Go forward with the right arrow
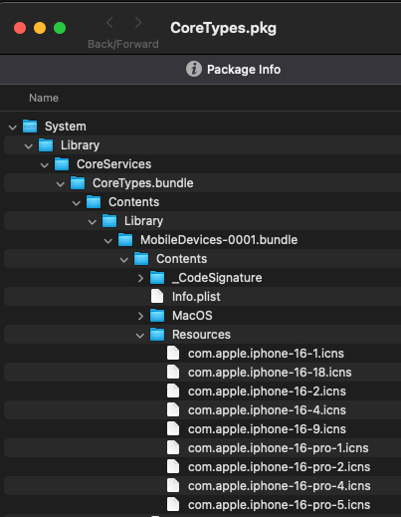Image resolution: width=401 pixels, height=517 pixels. pos(138,23)
